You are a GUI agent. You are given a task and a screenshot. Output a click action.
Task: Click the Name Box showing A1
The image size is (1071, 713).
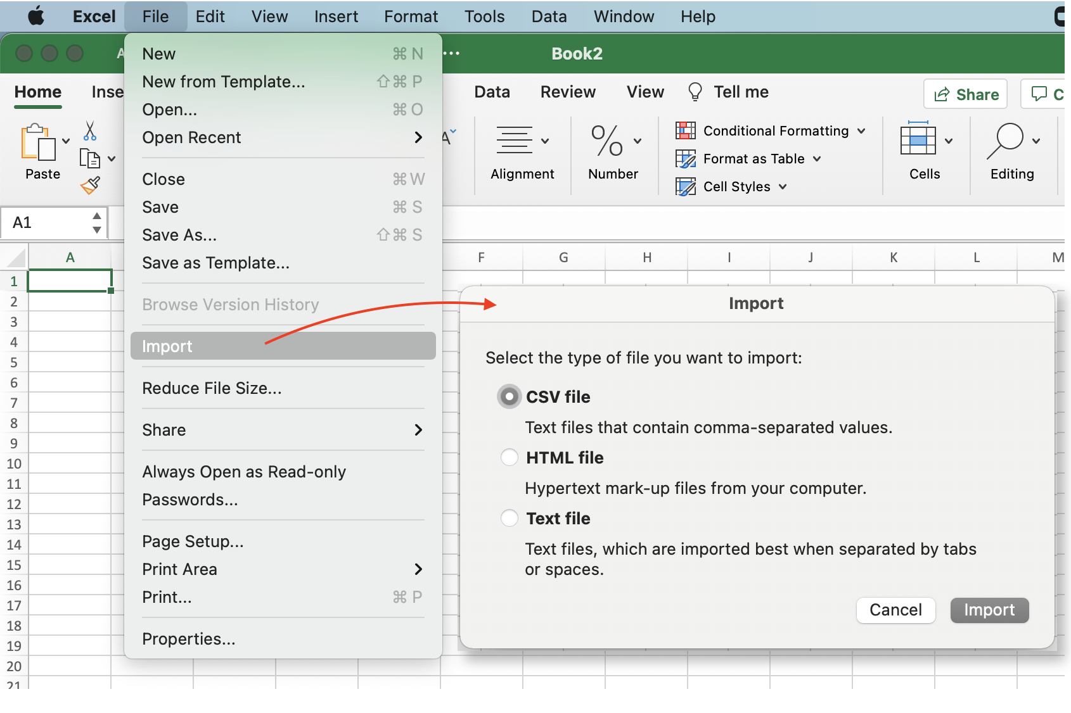(48, 223)
